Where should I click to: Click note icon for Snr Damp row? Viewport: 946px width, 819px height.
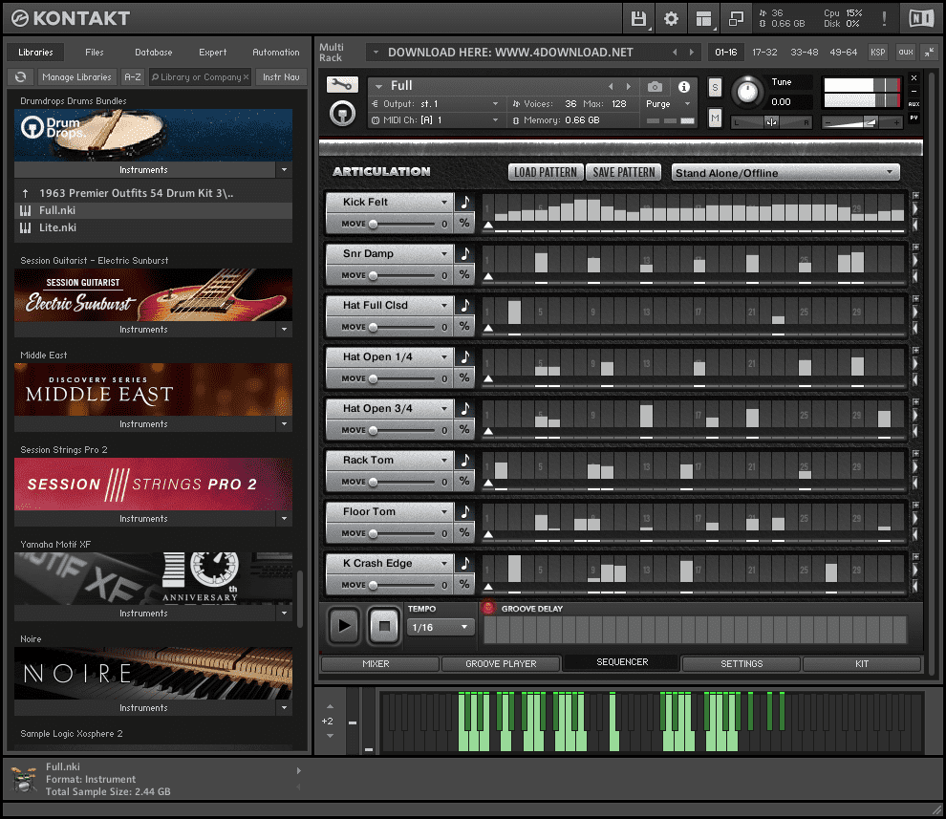click(465, 254)
